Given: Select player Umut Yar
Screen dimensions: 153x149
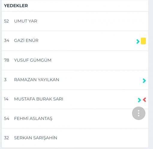Looking at the screenshot, I should [x=25, y=21].
